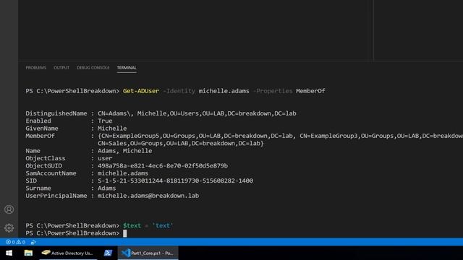Switch to the PROBLEMS panel tab

point(35,68)
